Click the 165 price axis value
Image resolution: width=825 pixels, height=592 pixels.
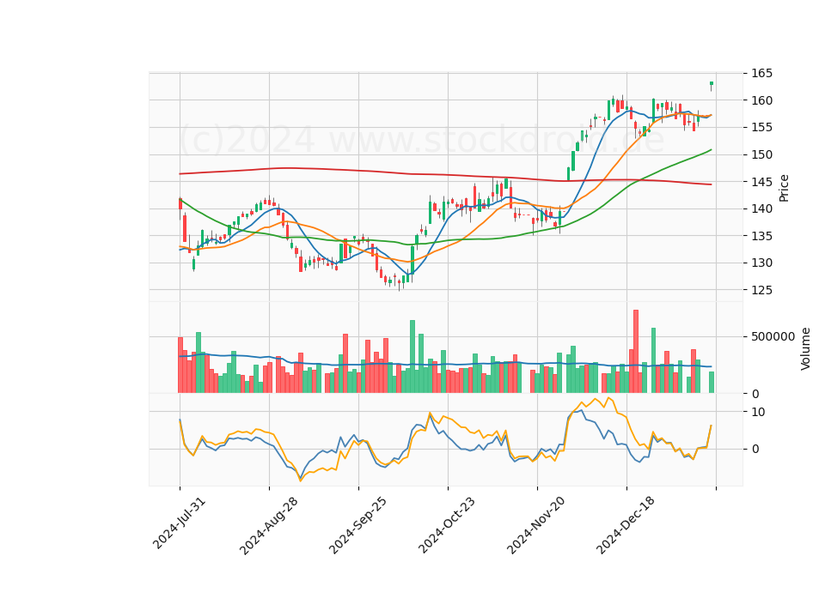(x=762, y=73)
